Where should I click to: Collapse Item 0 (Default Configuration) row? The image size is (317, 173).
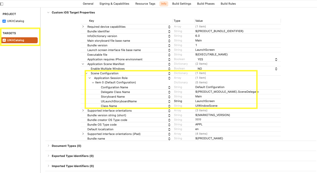[93, 83]
